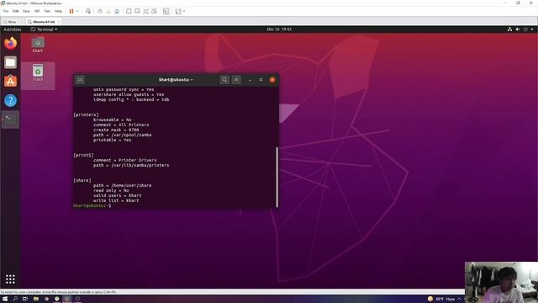Enter full screen mode in VMware toolbar
Viewport: 538px width, 303px height.
pyautogui.click(x=145, y=11)
